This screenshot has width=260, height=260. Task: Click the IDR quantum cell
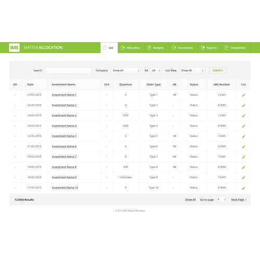pos(125,167)
